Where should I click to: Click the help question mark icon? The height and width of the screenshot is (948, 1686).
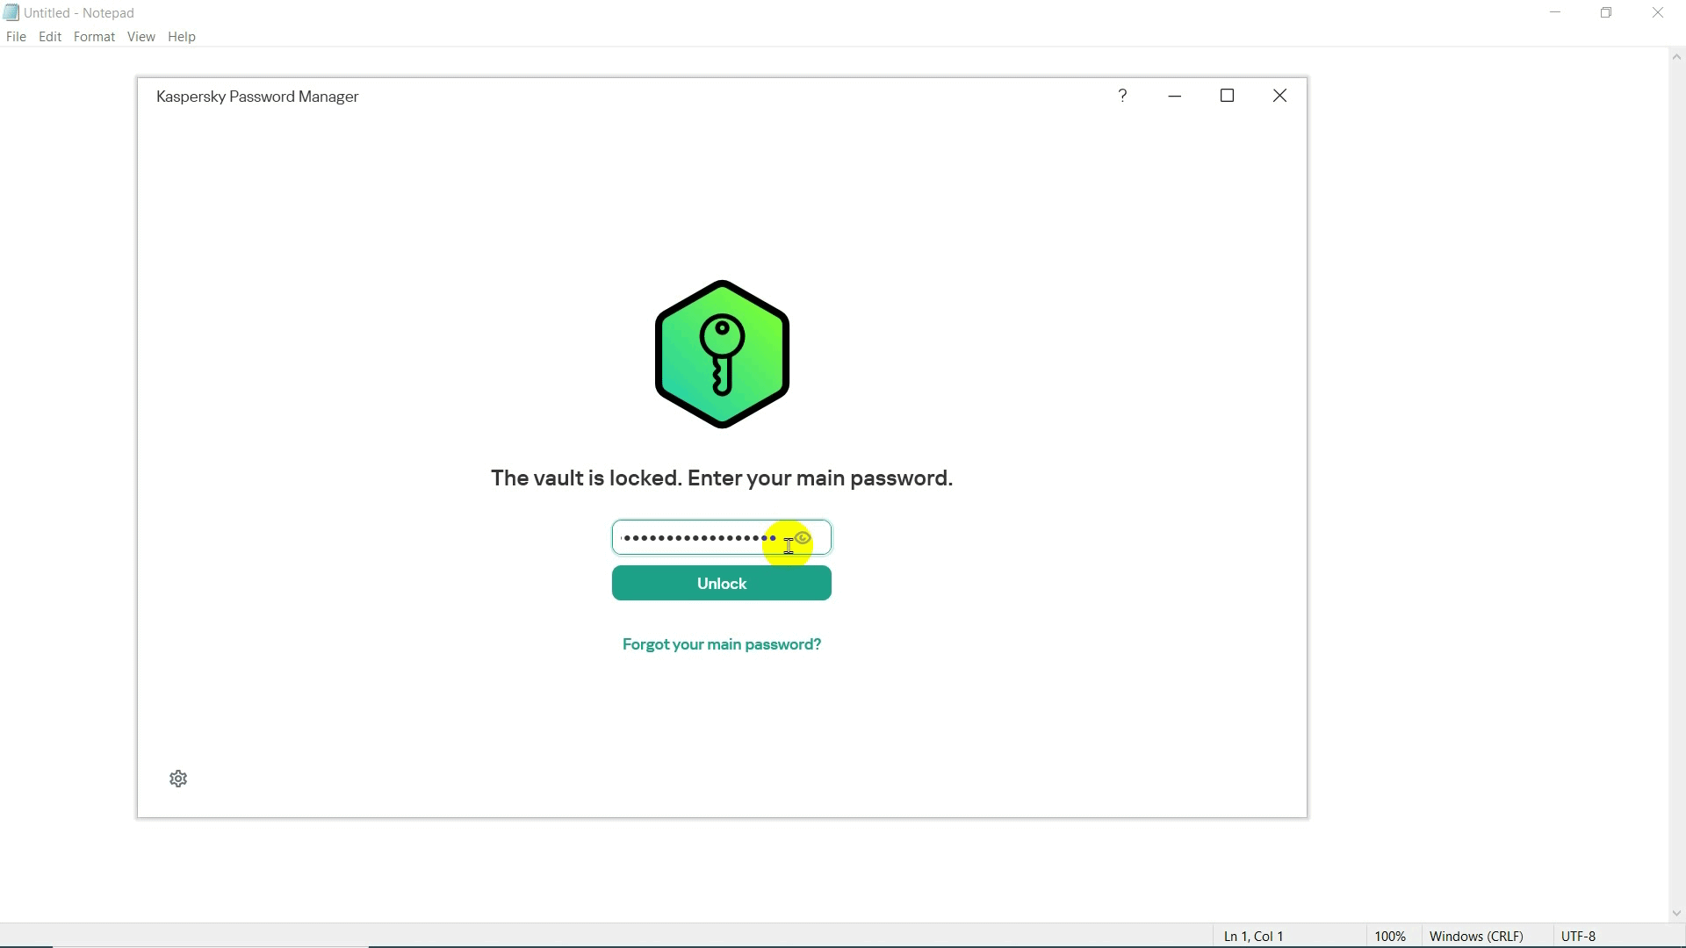click(x=1122, y=96)
